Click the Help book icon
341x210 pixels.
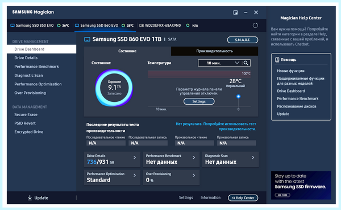tap(277, 60)
